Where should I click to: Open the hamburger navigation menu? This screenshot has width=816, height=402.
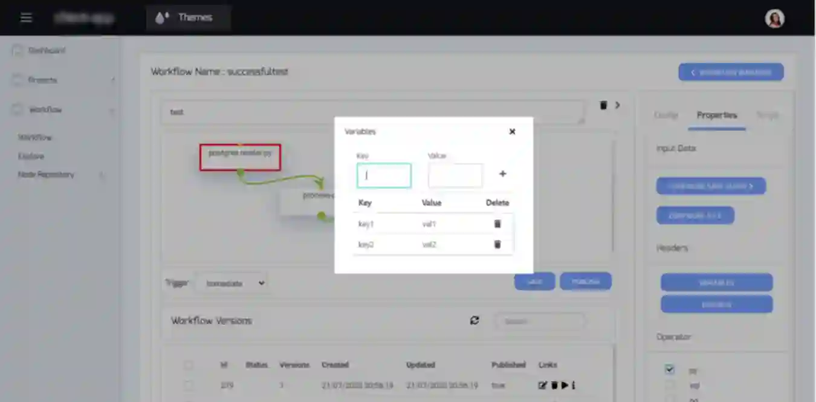26,18
